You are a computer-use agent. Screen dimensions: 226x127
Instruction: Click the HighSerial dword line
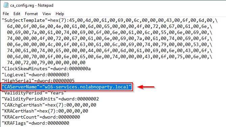pos(38,81)
